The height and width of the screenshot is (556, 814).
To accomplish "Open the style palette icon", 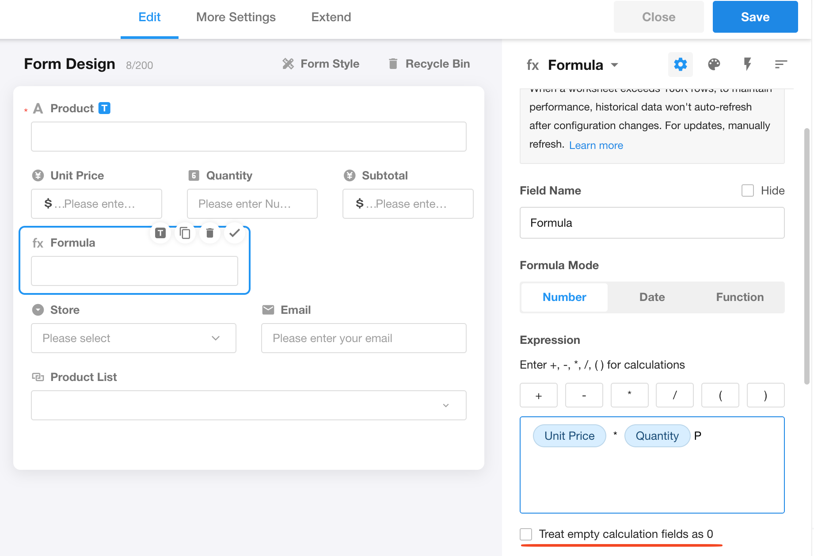I will [x=714, y=65].
